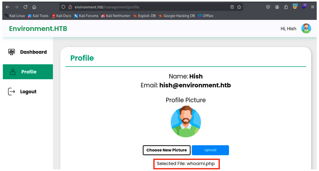
Task: Click Logout in the sidebar
Action: click(28, 92)
